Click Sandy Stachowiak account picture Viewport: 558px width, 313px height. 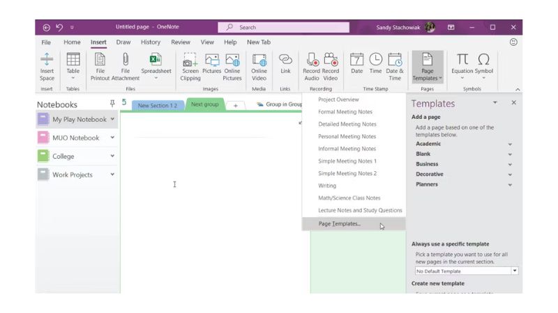pos(430,27)
